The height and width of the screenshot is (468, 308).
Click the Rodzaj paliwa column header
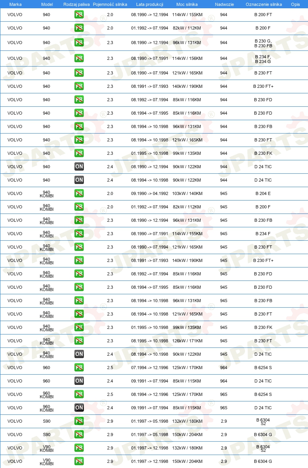pyautogui.click(x=76, y=4)
